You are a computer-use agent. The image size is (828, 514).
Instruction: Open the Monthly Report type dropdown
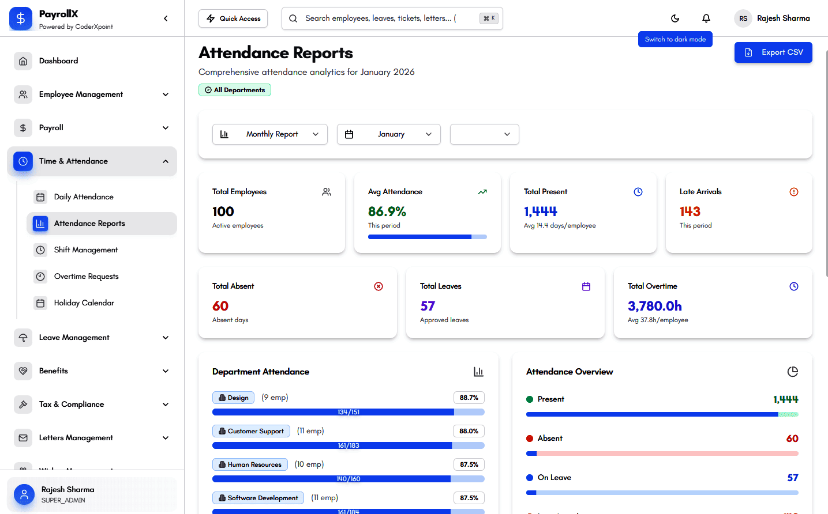[x=270, y=134]
